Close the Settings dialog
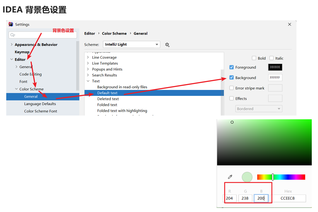The height and width of the screenshot is (212, 318). 290,24
